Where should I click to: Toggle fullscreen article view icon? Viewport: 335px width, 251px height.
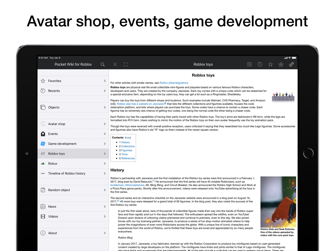pos(125,65)
